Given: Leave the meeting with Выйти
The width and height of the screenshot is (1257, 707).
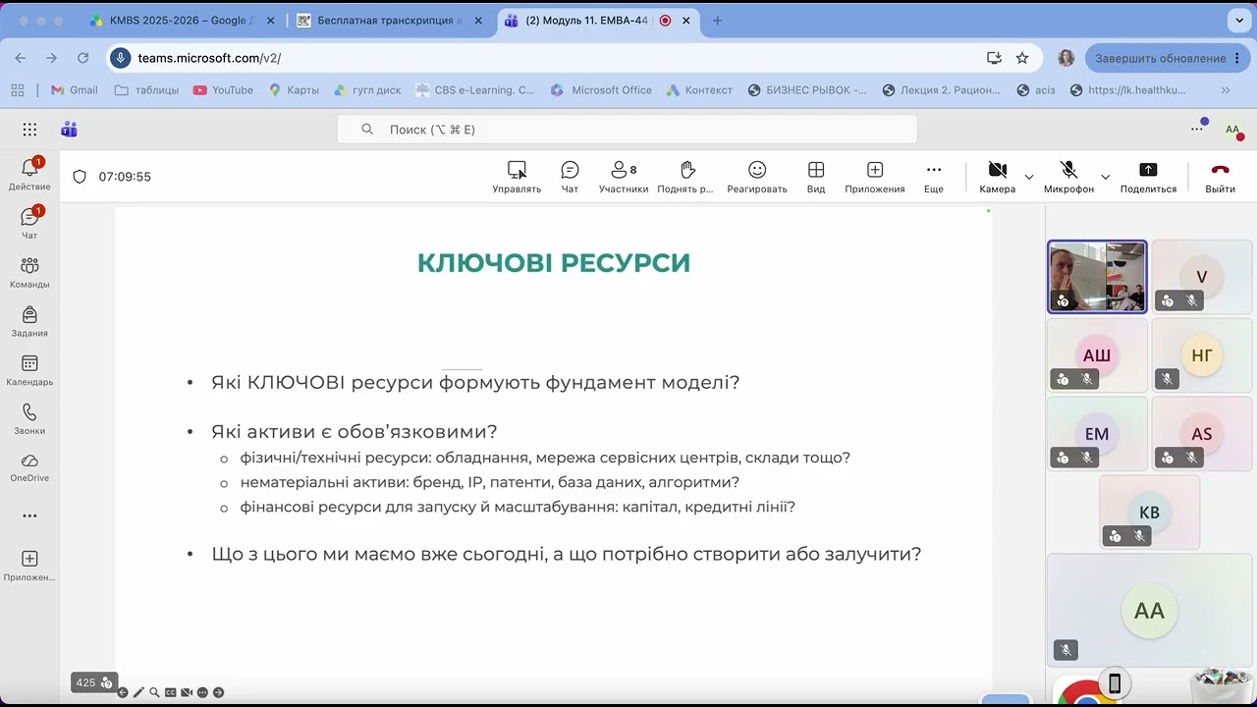Looking at the screenshot, I should pos(1221,177).
